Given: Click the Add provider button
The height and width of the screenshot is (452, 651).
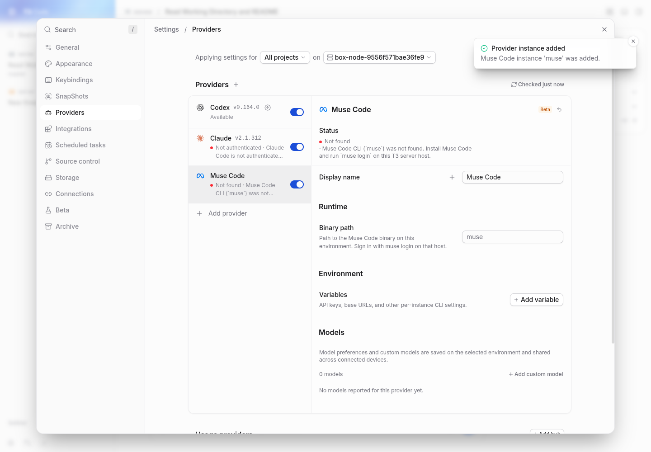Looking at the screenshot, I should (250, 213).
